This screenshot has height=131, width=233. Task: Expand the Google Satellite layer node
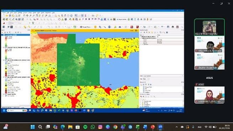pos(2,94)
